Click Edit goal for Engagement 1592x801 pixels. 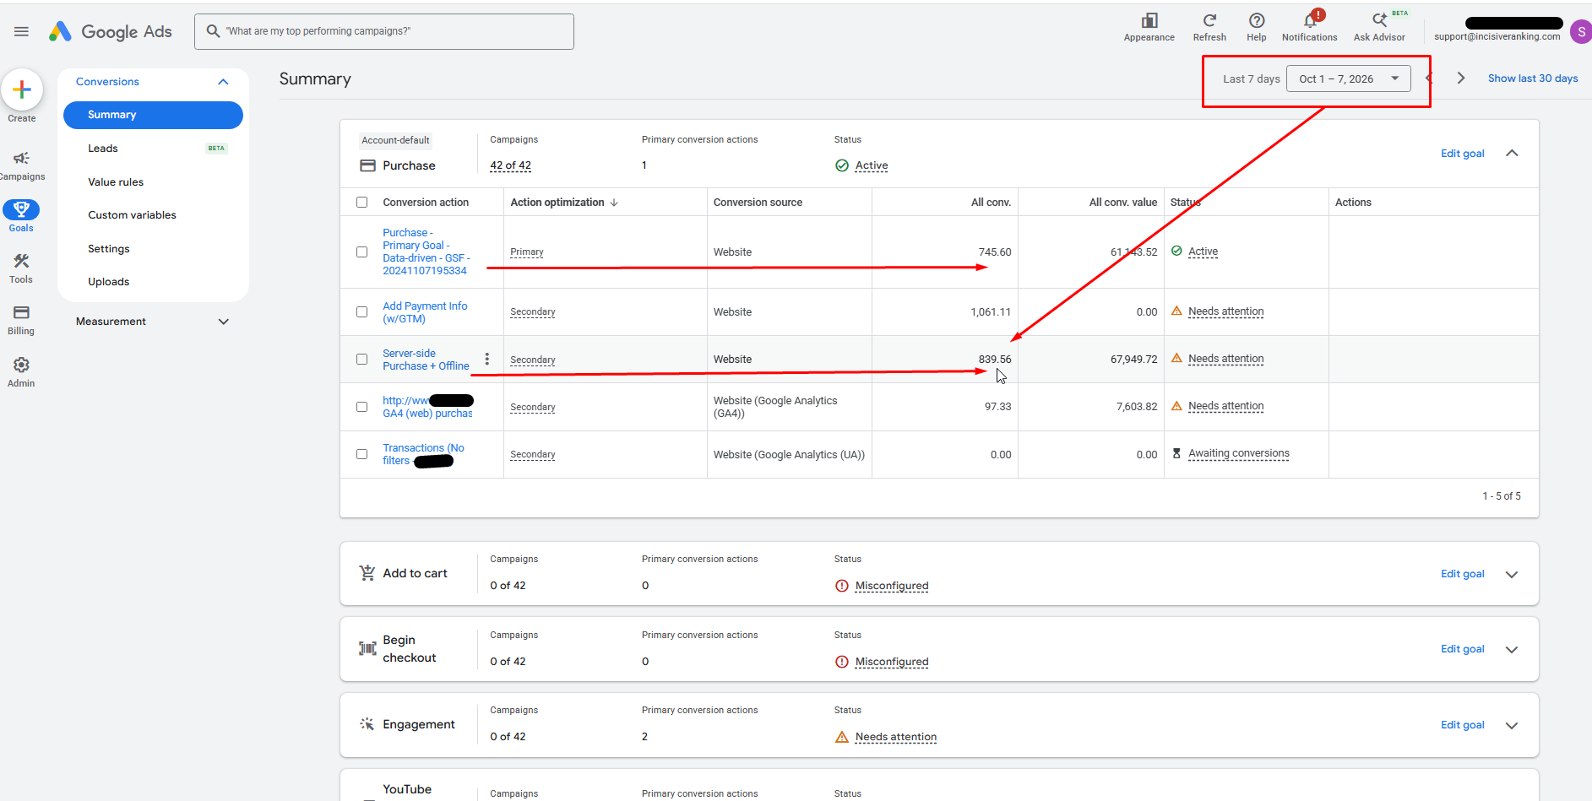(x=1462, y=725)
